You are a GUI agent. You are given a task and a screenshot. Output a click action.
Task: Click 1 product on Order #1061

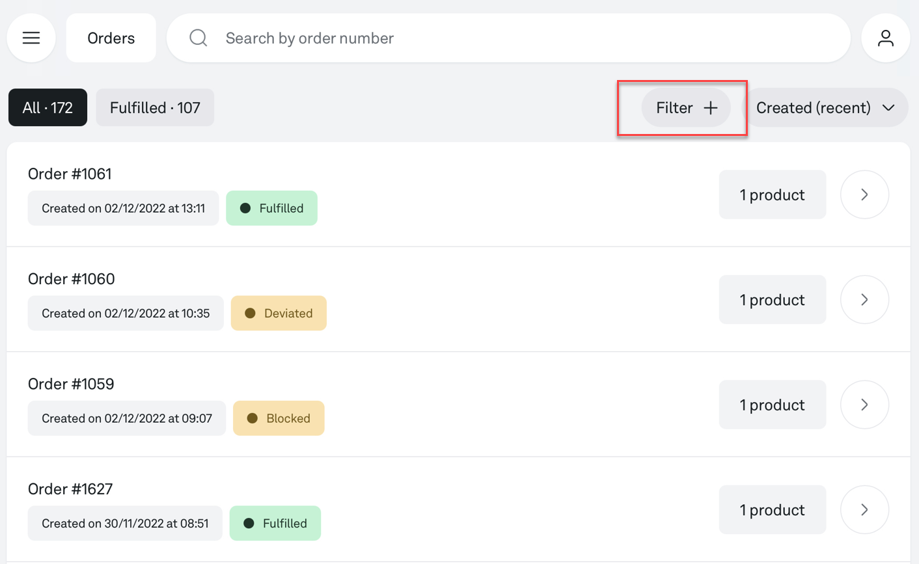pos(772,195)
